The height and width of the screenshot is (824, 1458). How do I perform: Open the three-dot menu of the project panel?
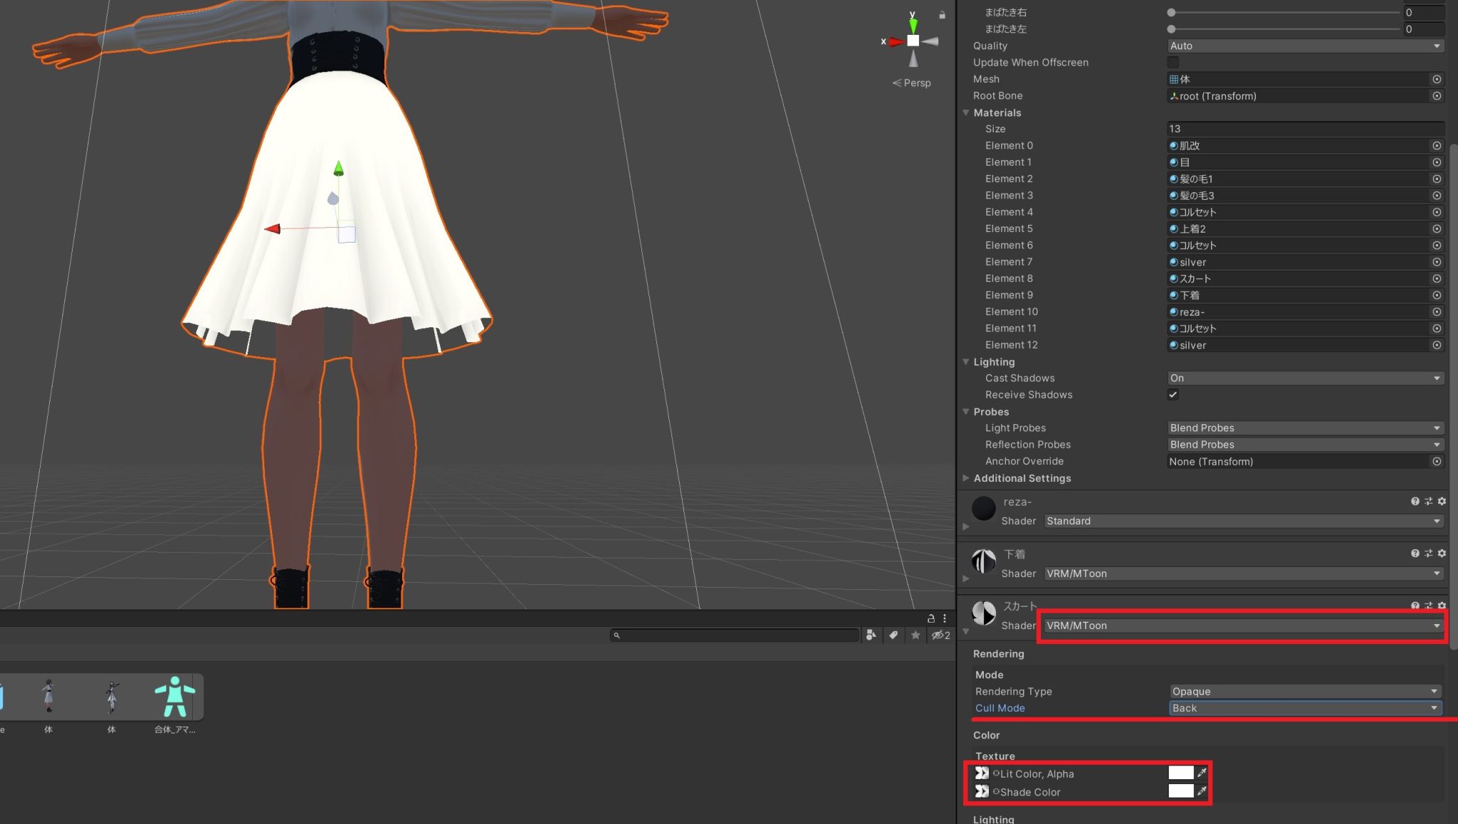pyautogui.click(x=945, y=618)
